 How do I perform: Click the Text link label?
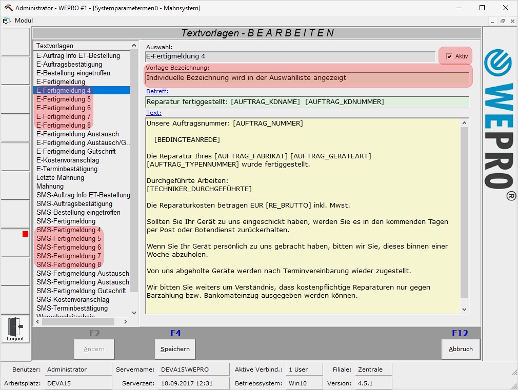pos(153,113)
